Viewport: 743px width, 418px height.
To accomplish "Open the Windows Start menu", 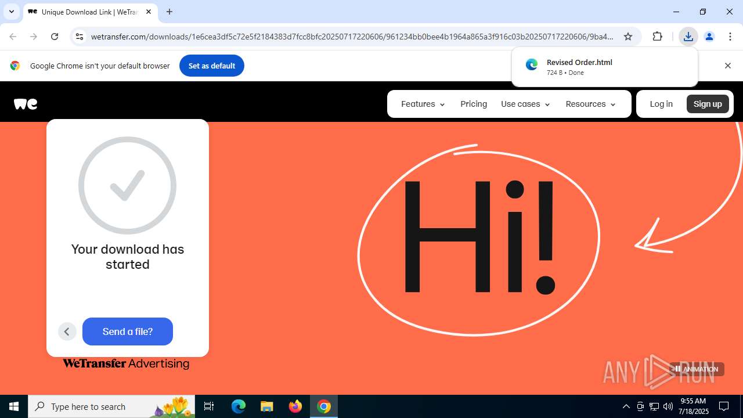I will click(x=14, y=406).
